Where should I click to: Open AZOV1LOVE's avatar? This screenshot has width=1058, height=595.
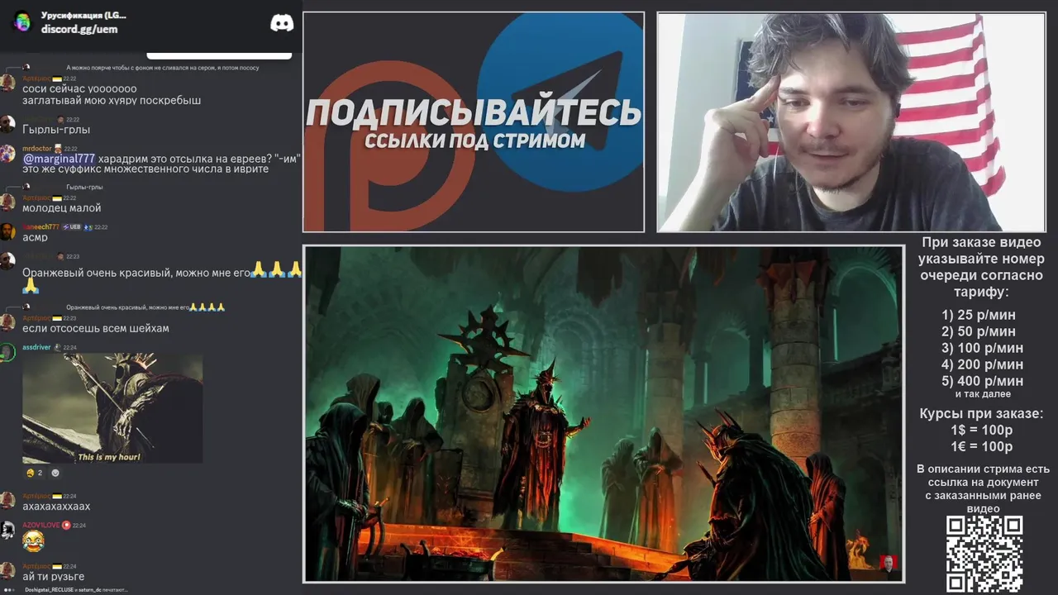pos(7,531)
